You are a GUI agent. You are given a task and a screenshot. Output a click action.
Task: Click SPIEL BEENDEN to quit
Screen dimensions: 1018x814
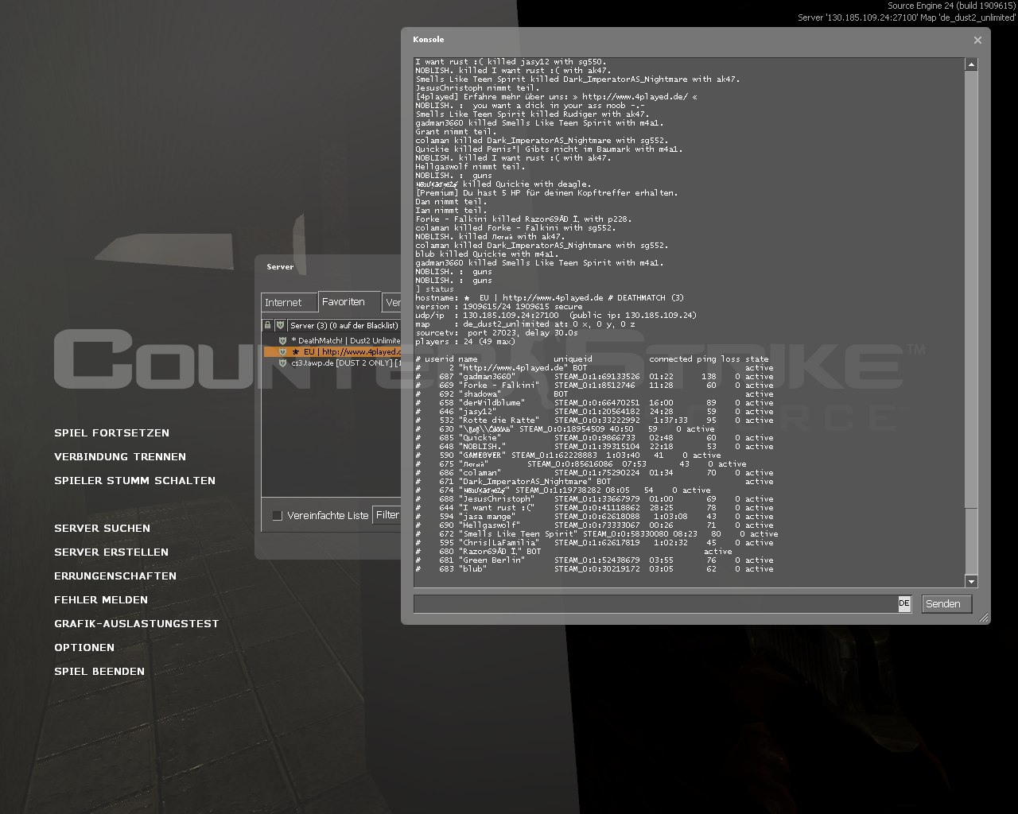pos(99,672)
